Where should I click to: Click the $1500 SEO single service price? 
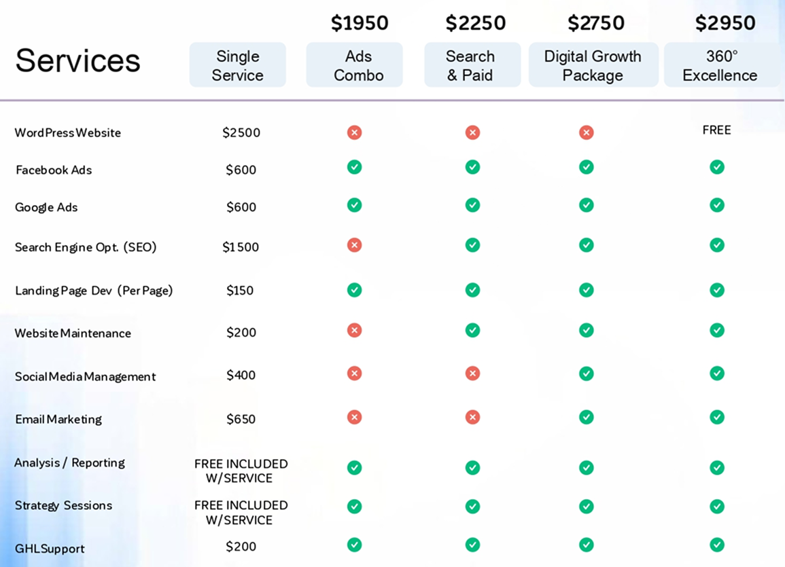pos(241,247)
